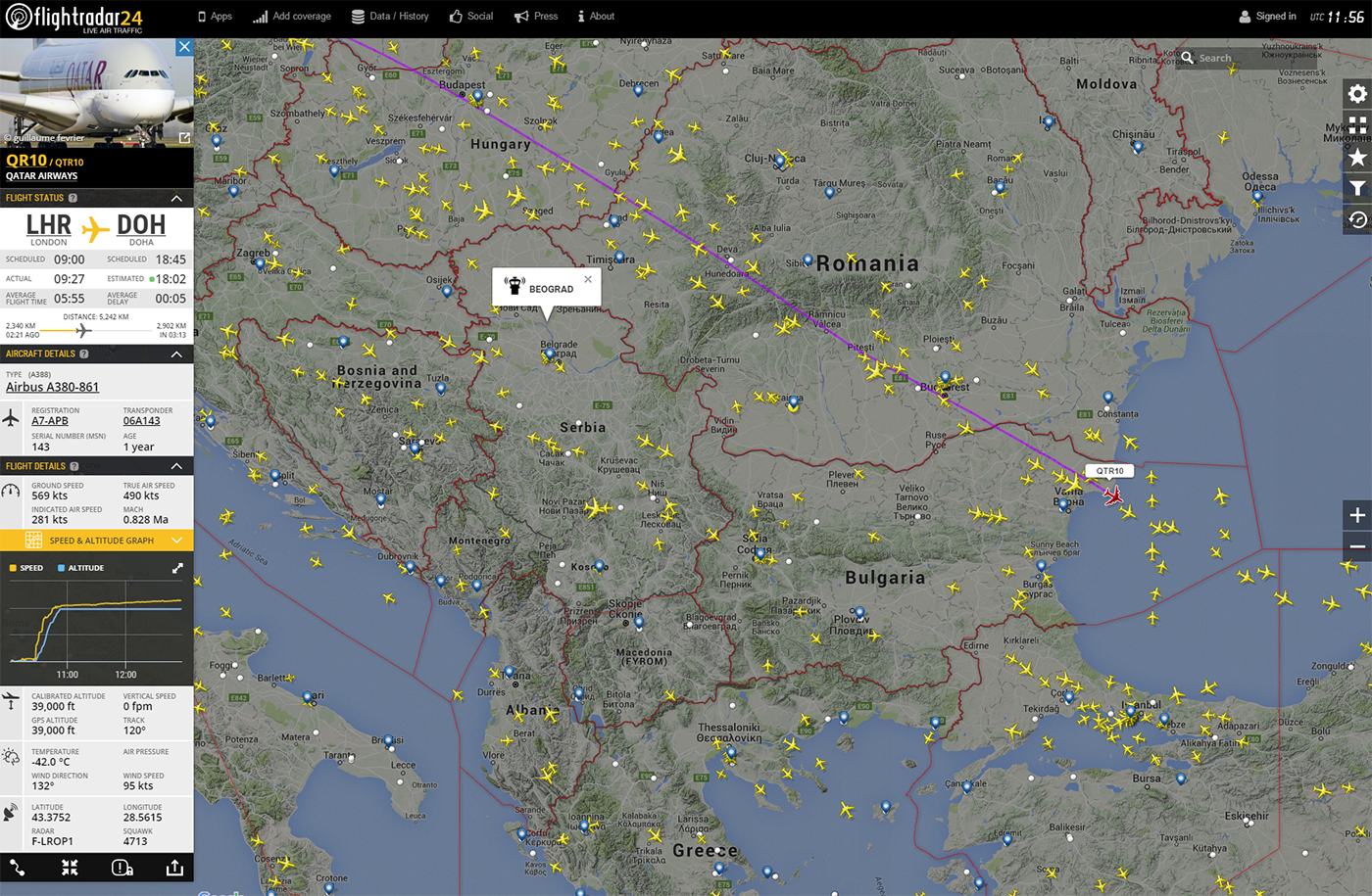Share the flight using the share icon
The image size is (1372, 896).
click(x=174, y=867)
